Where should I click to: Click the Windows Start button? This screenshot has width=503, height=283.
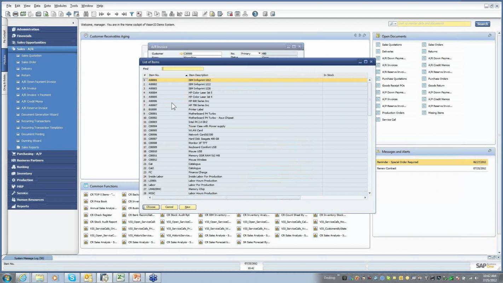coord(7,278)
